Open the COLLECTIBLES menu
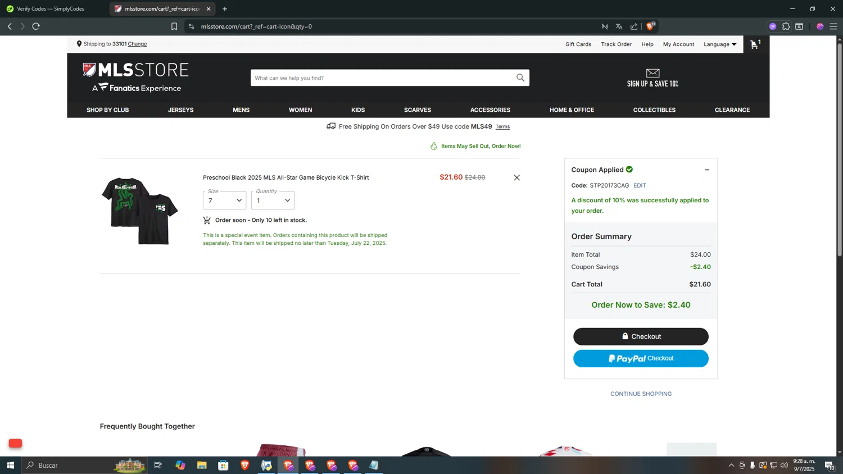Screen dimensions: 843x474 pyautogui.click(x=654, y=110)
